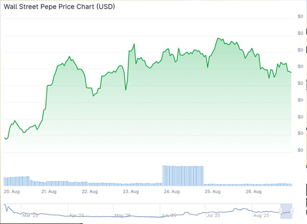The image size is (307, 224).
Task: Click the 22 Aug date label
Action: (x=90, y=192)
